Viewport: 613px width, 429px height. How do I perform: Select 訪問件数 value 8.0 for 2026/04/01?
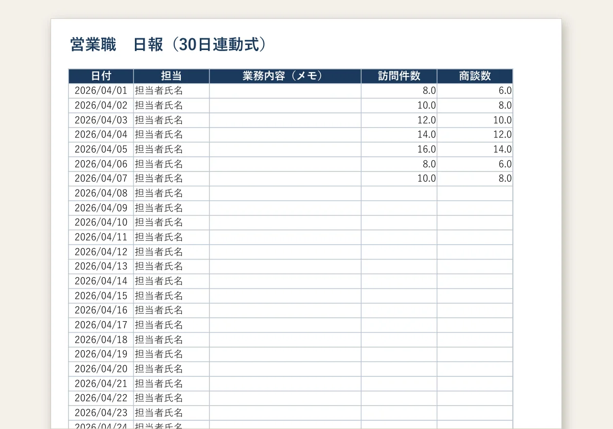click(399, 91)
